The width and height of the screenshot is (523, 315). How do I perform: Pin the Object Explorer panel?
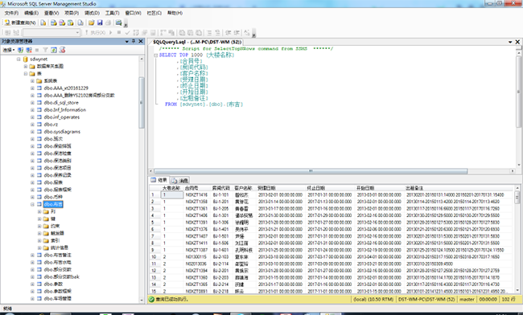134,41
